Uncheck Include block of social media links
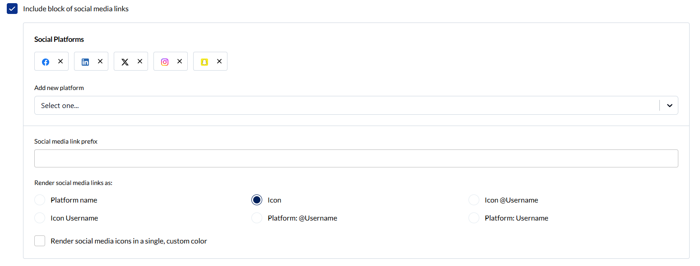 [12, 9]
